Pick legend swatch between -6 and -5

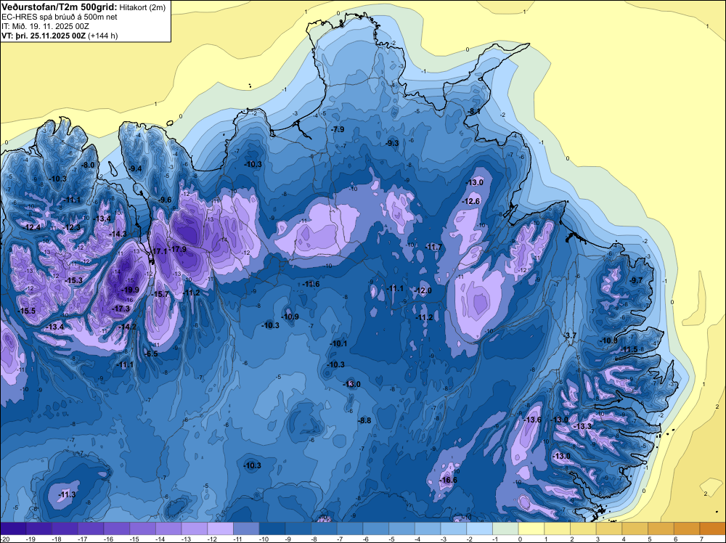point(376,528)
